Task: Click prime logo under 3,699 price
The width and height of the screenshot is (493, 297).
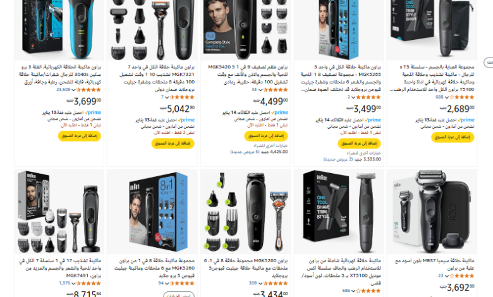Action: pyautogui.click(x=93, y=112)
